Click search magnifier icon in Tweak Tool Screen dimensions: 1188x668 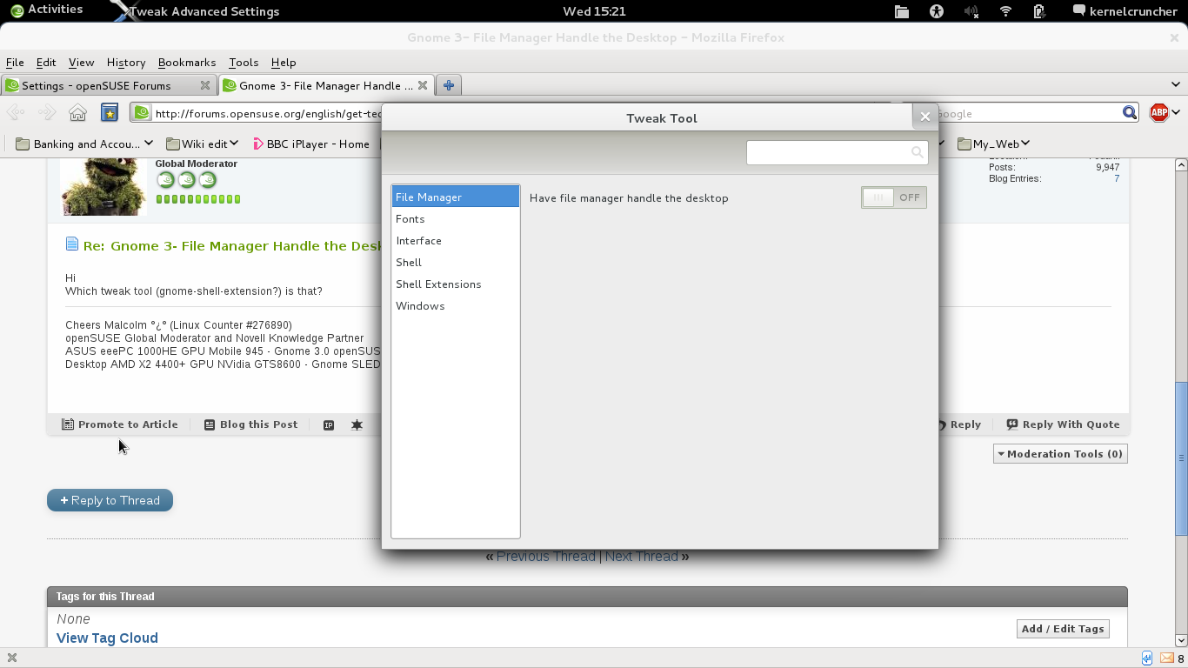click(917, 152)
